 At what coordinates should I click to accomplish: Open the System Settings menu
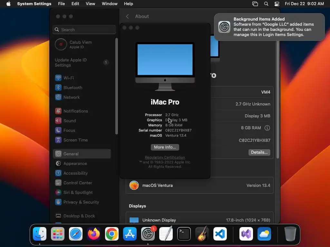34,4
